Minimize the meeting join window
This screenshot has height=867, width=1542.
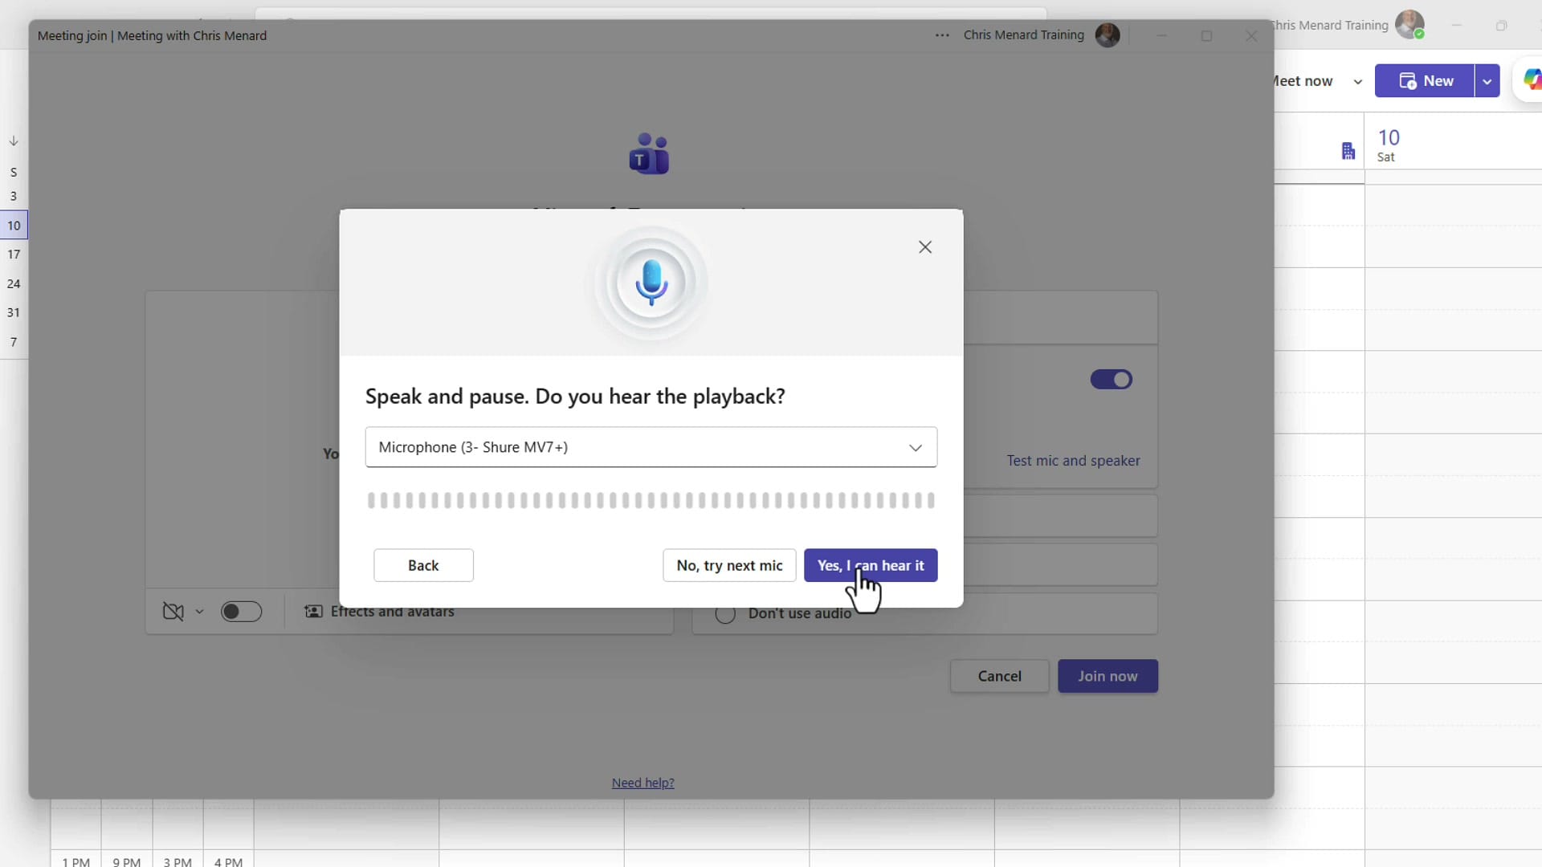[x=1161, y=35]
